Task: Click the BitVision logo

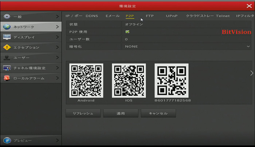Action: coord(237,32)
